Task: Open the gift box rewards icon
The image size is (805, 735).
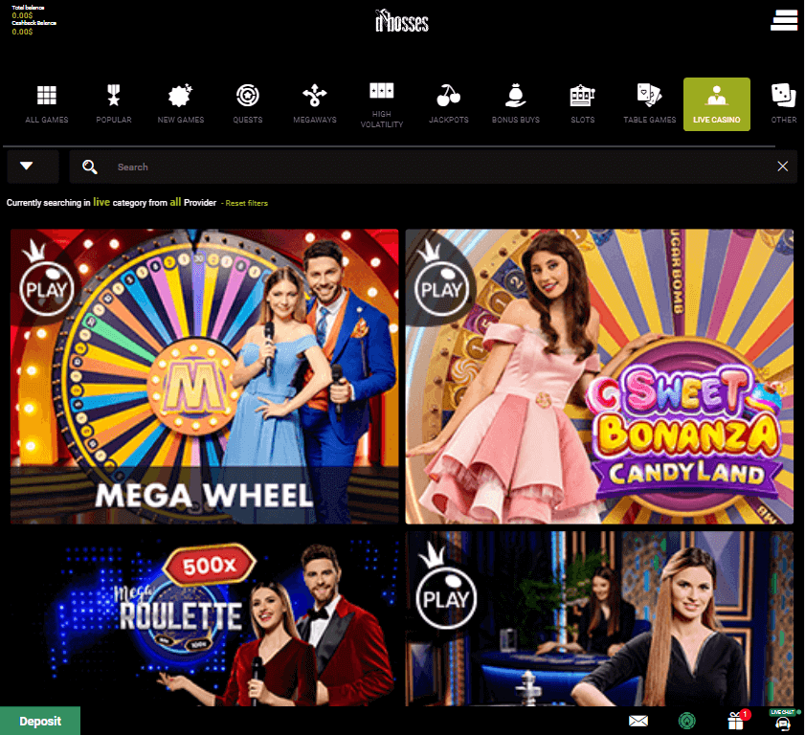Action: [736, 721]
